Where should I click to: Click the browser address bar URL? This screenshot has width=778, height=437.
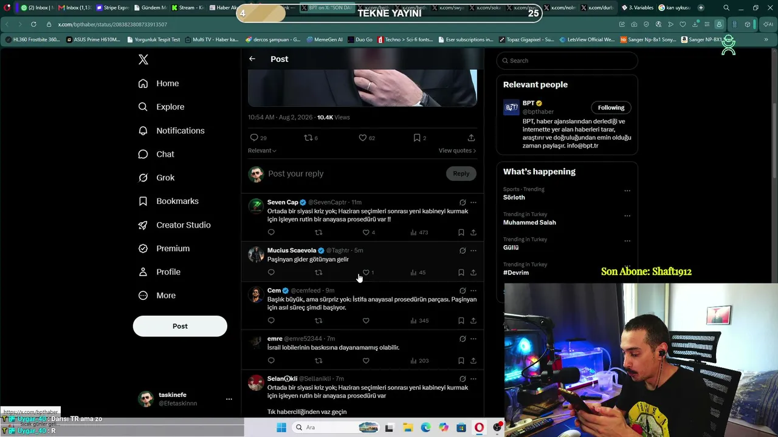112,24
